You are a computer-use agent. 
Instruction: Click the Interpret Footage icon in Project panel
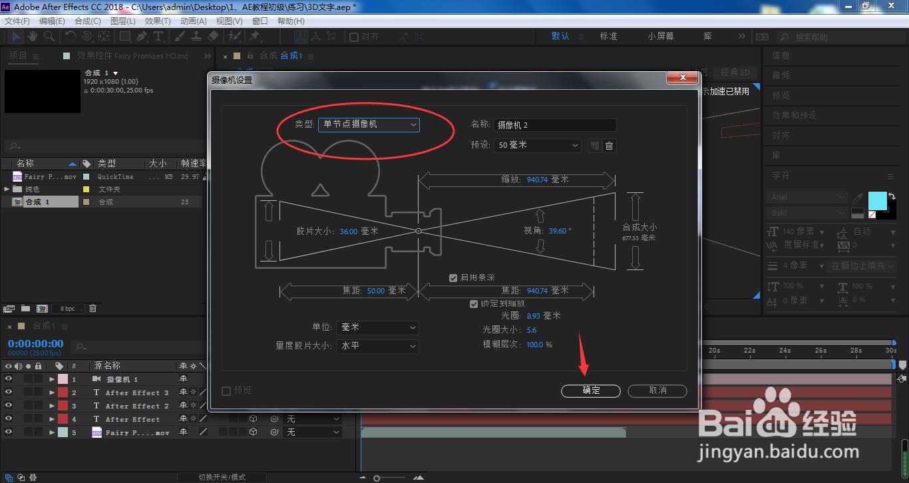coord(9,309)
